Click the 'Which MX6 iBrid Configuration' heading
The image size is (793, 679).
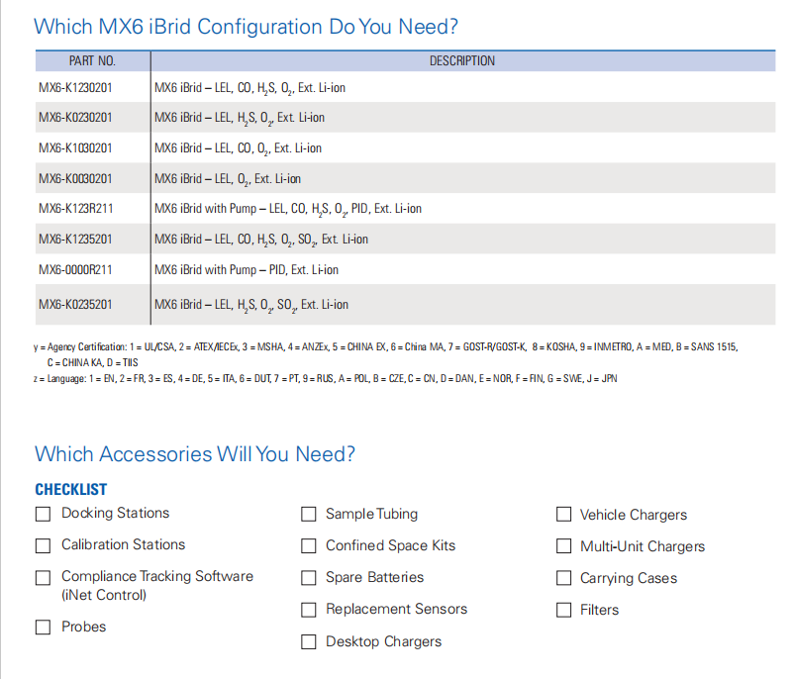coord(246,27)
